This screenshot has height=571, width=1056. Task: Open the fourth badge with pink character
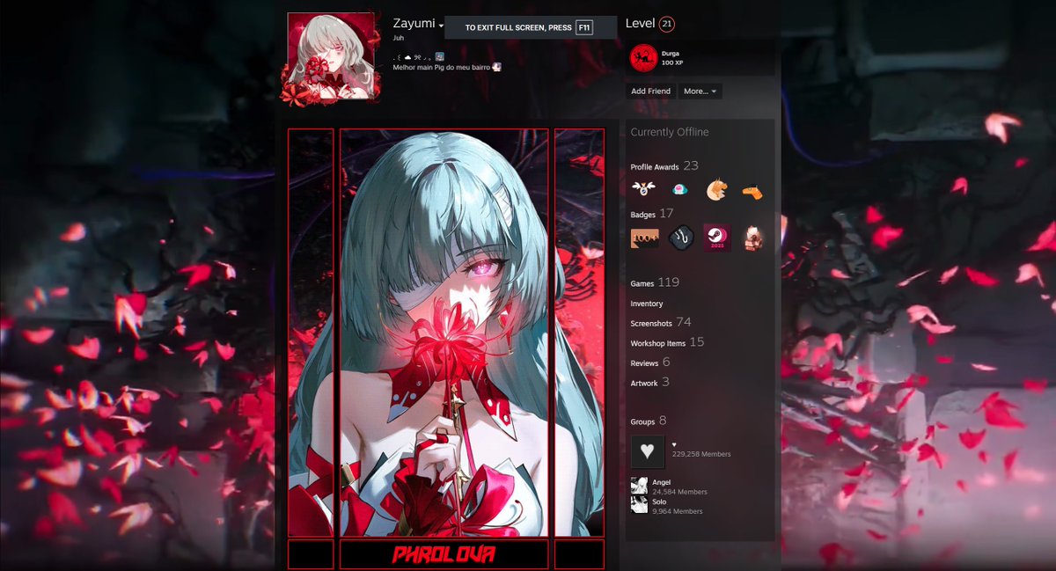752,238
